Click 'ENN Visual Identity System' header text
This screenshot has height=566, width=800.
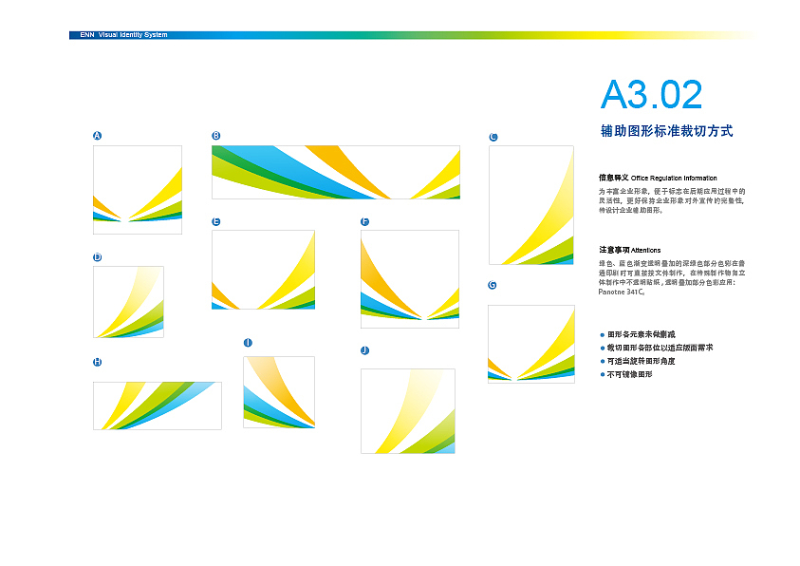click(x=123, y=35)
